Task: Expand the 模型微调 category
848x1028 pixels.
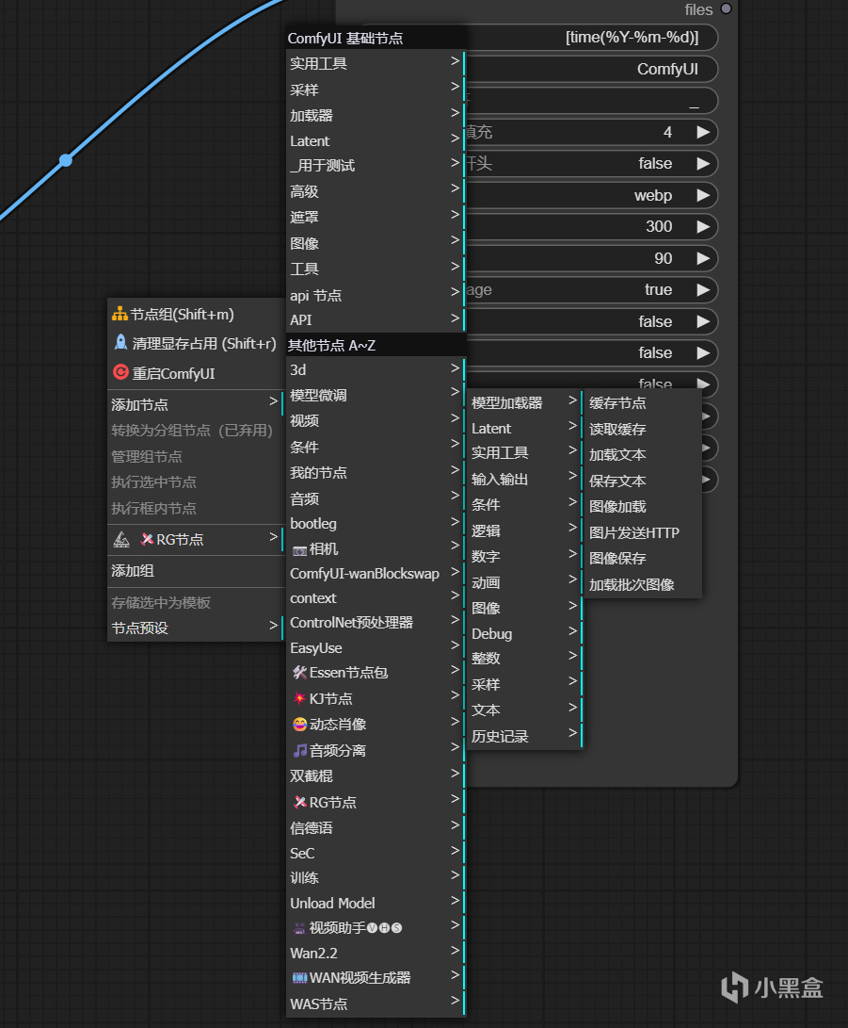Action: pos(376,396)
